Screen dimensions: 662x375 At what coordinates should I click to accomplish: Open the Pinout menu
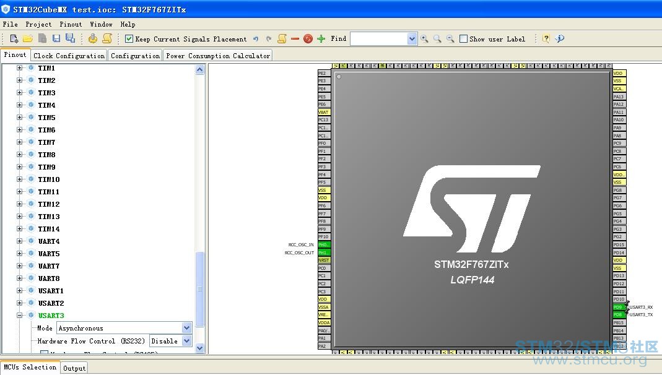point(71,25)
